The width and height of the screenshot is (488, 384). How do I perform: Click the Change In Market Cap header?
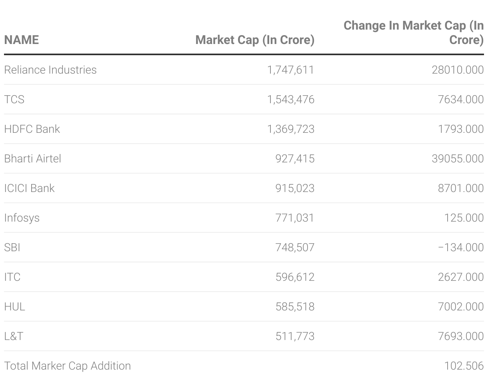414,32
